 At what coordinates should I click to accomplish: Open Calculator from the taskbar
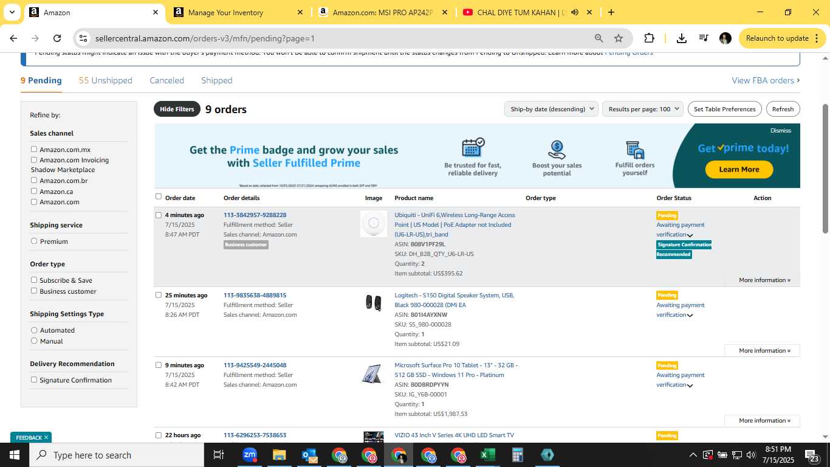(517, 455)
